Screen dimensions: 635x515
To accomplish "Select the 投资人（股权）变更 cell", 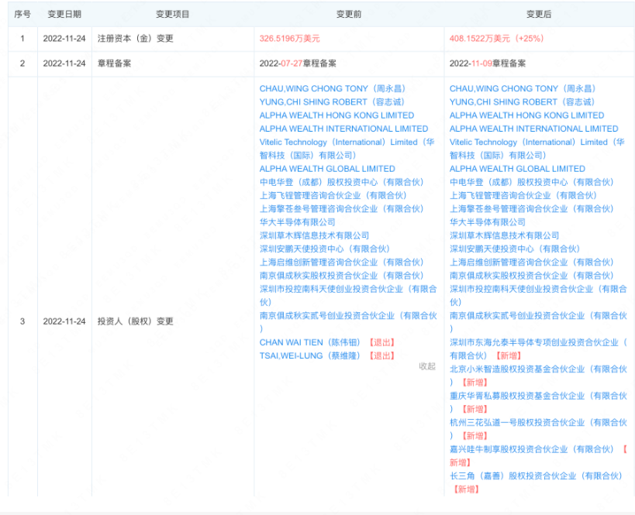I will [x=136, y=321].
